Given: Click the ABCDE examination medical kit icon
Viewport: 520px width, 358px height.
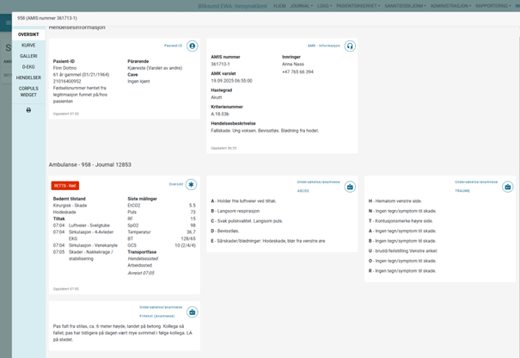Looking at the screenshot, I should pyautogui.click(x=350, y=186).
